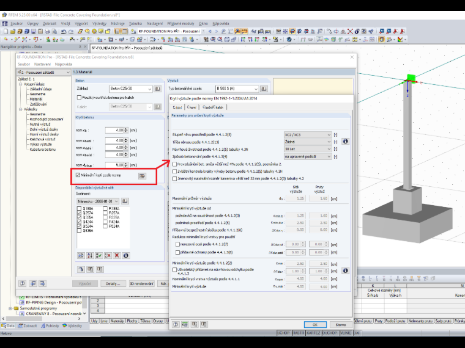This screenshot has width=465, height=348.
Task: Open the Soubor menu in RFEM menu bar
Action: pos(17,24)
